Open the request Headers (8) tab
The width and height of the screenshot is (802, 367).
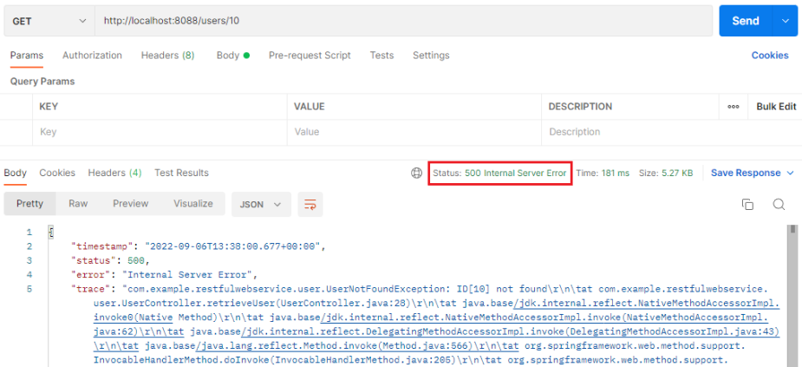coord(167,56)
